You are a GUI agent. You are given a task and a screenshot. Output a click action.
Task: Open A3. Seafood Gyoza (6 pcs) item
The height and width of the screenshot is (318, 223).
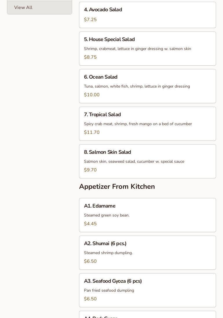(x=113, y=281)
